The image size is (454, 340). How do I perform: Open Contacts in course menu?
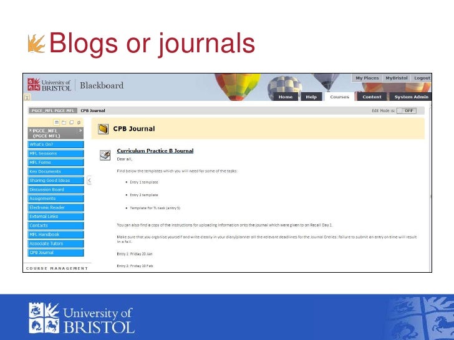(56, 225)
